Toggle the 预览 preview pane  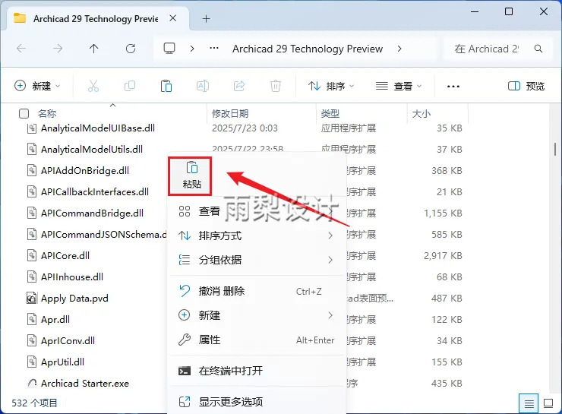526,86
